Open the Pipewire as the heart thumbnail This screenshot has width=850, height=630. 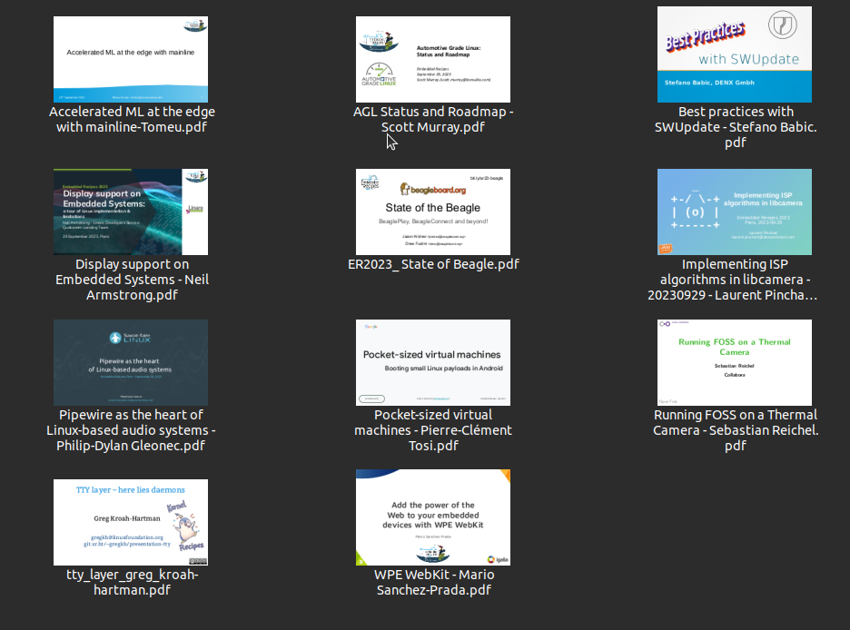[131, 362]
